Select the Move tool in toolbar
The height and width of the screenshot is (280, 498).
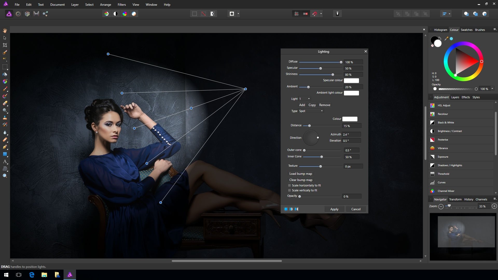click(x=5, y=38)
